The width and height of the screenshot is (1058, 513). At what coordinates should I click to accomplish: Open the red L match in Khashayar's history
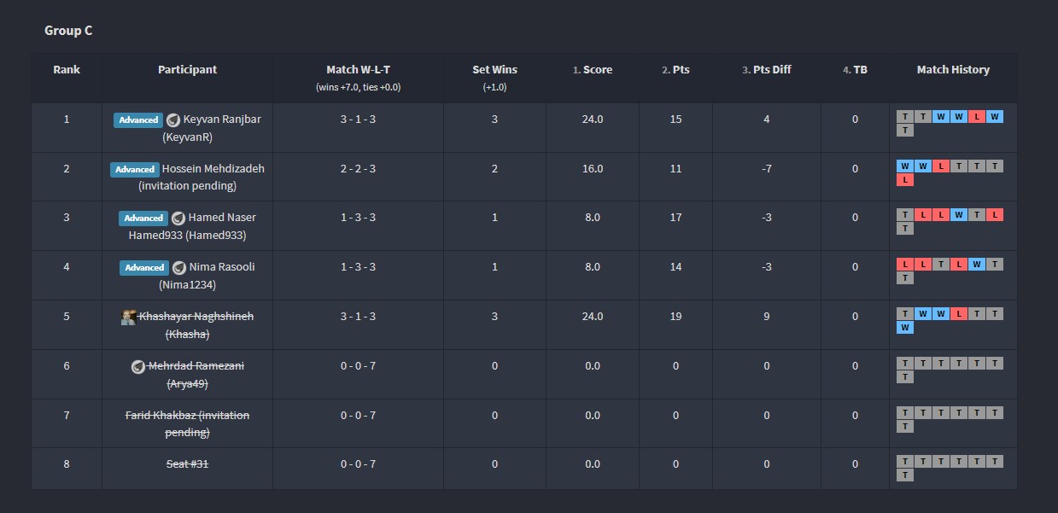(x=959, y=314)
